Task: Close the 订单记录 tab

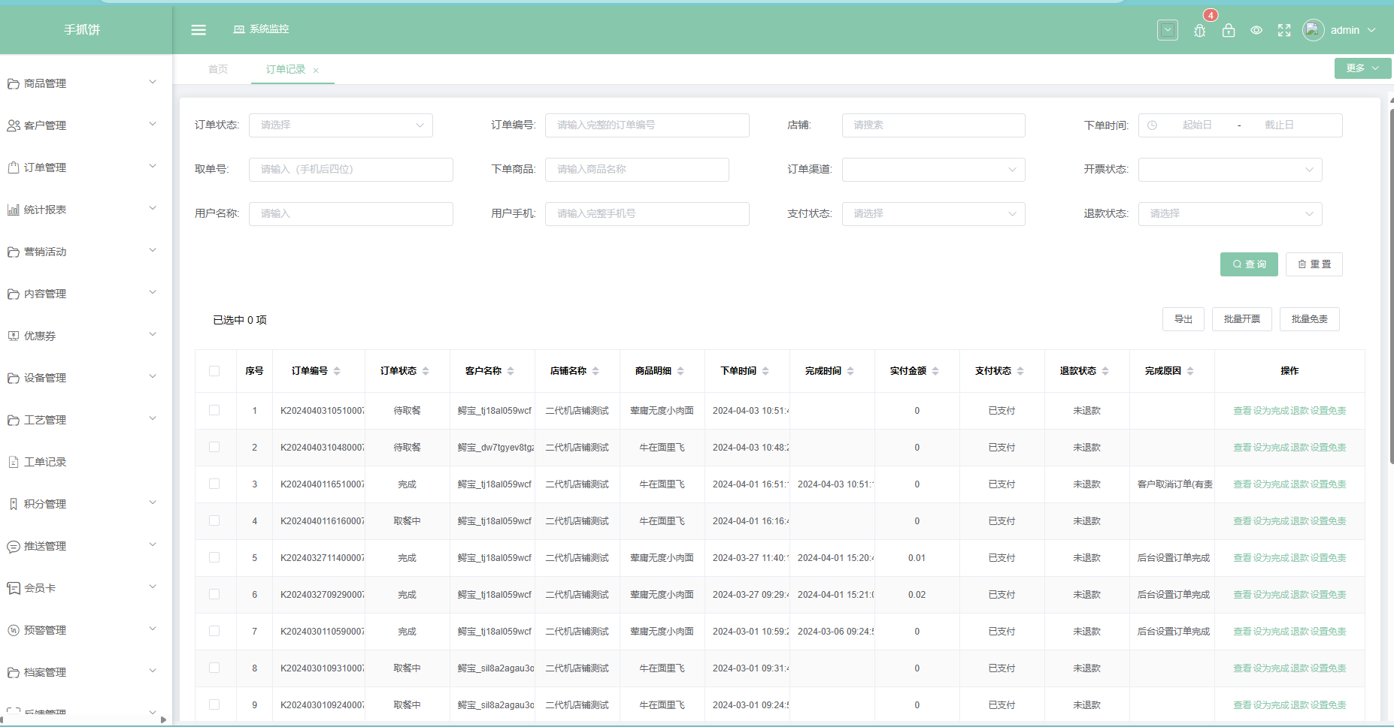Action: (316, 71)
